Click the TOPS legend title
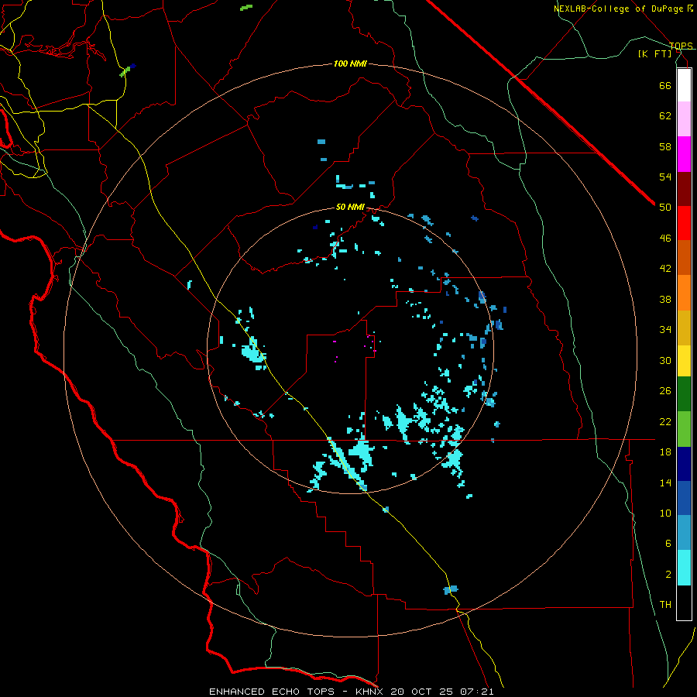The height and width of the screenshot is (697, 697). pos(681,46)
